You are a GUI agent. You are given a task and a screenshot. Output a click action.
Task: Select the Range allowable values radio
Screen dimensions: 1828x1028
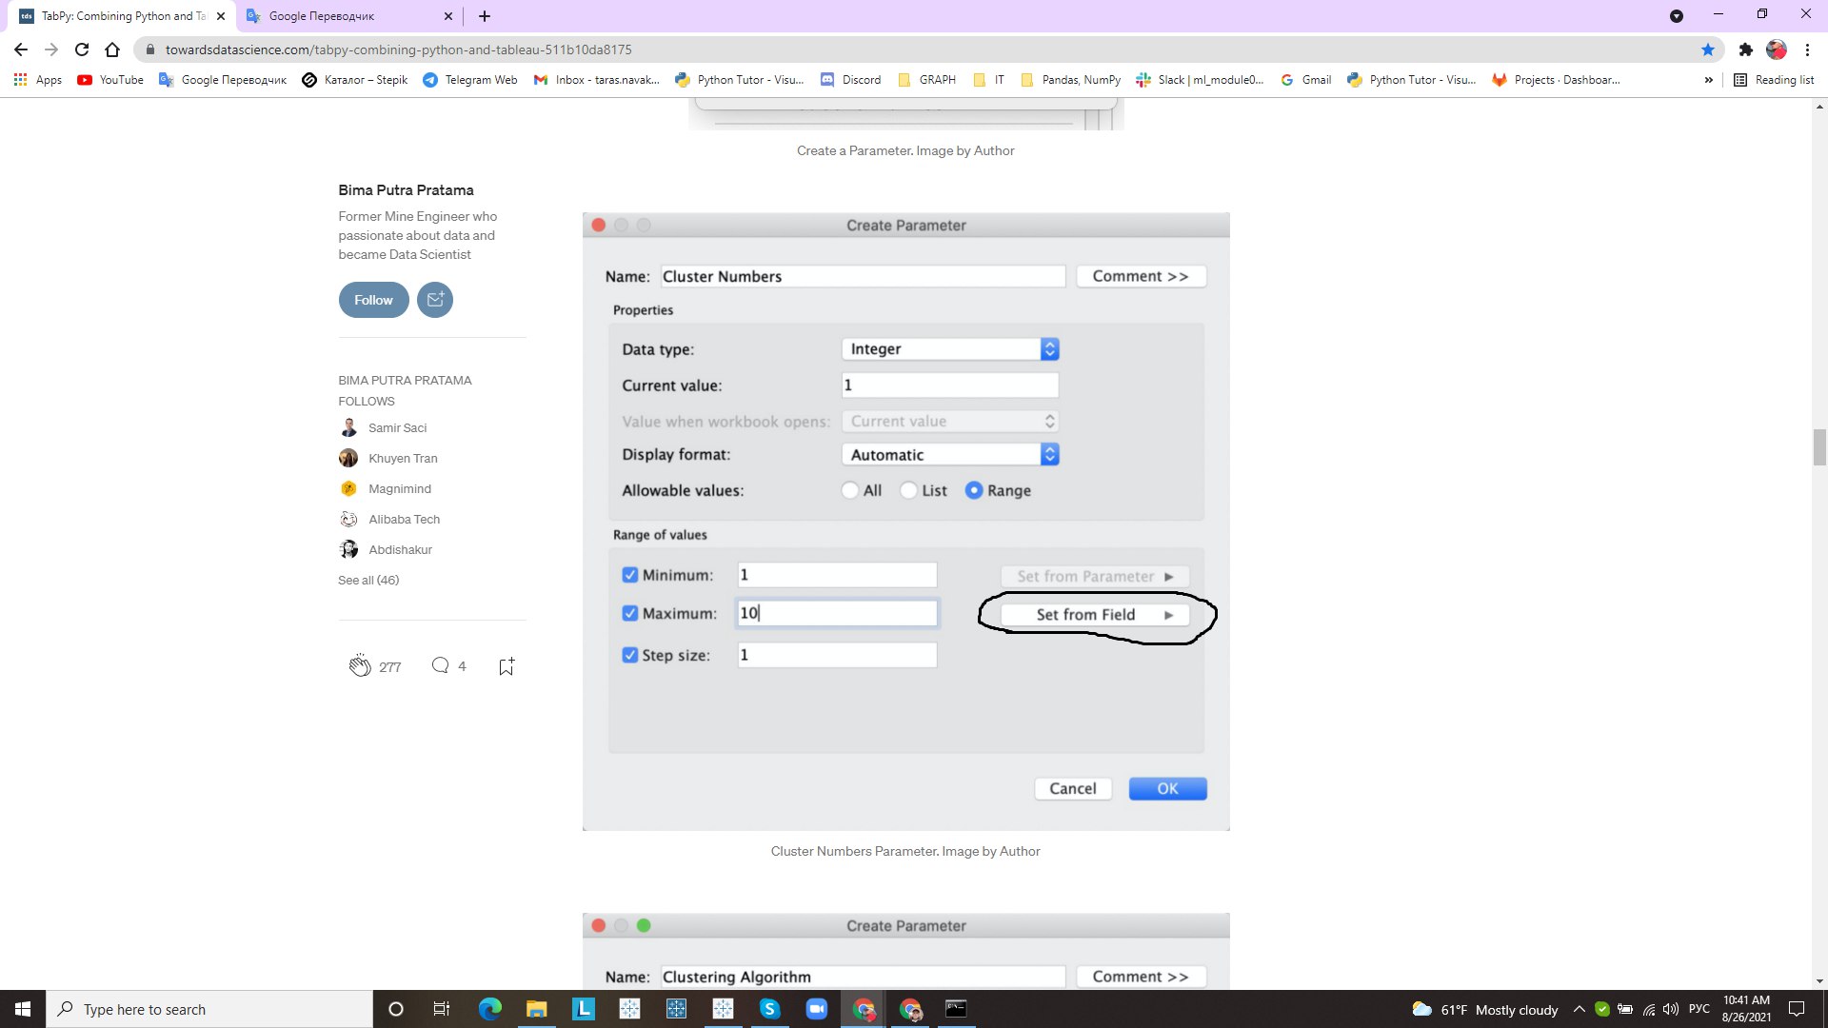974,490
